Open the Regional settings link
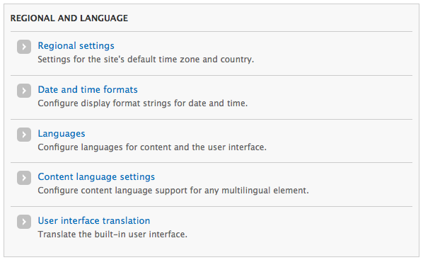This screenshot has height=260, width=423. [76, 45]
